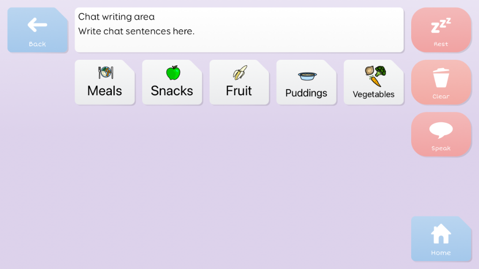This screenshot has height=269, width=479.
Task: Tap the Speak speech bubble icon
Action: [x=441, y=130]
